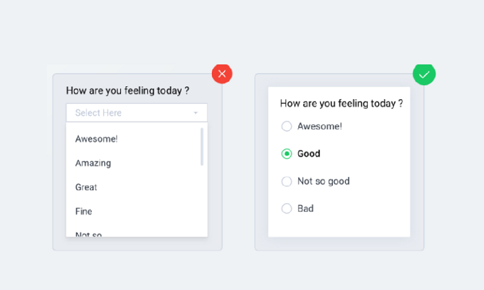This screenshot has height=290, width=484.
Task: Click the right card's question heading
Action: (341, 103)
